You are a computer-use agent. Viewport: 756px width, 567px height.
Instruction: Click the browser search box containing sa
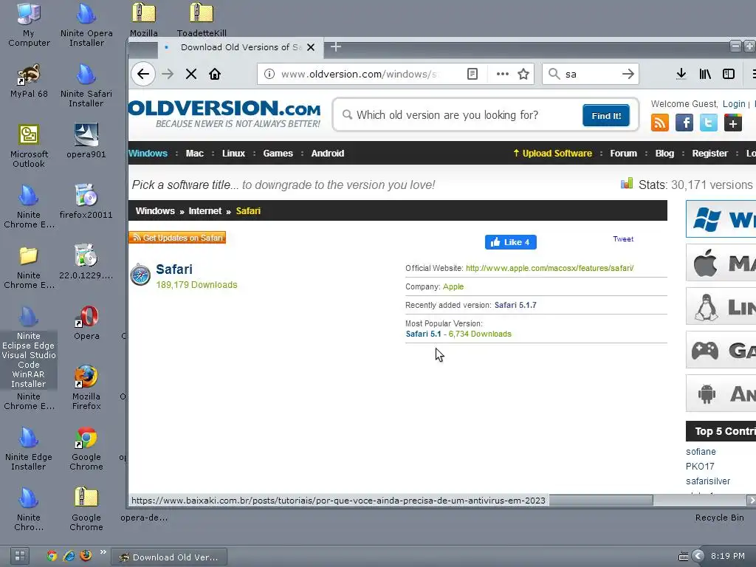coord(591,74)
